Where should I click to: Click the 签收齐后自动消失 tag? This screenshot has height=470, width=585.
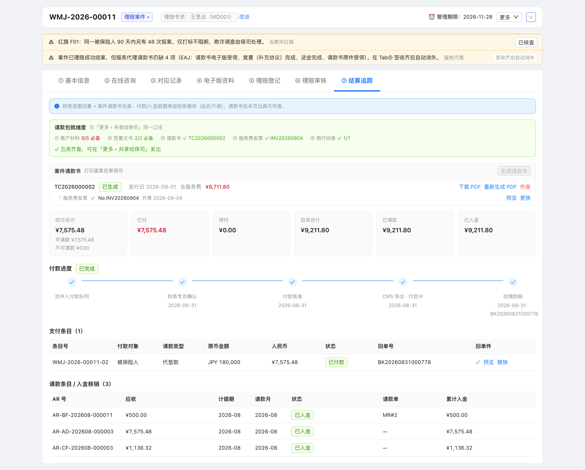pyautogui.click(x=515, y=57)
